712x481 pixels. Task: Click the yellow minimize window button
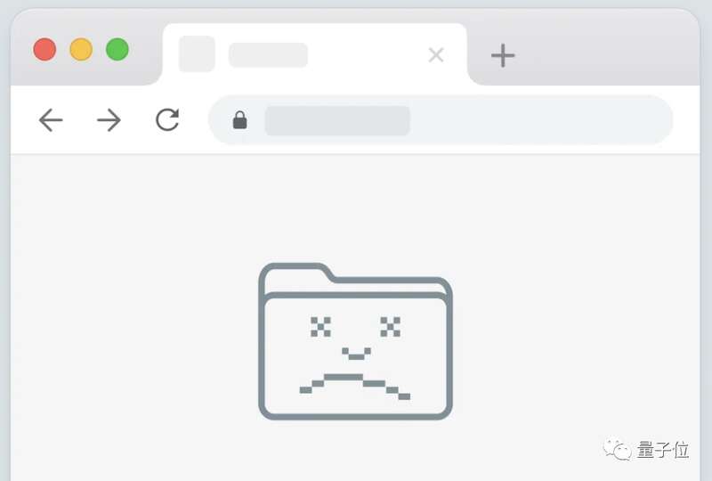click(x=81, y=50)
